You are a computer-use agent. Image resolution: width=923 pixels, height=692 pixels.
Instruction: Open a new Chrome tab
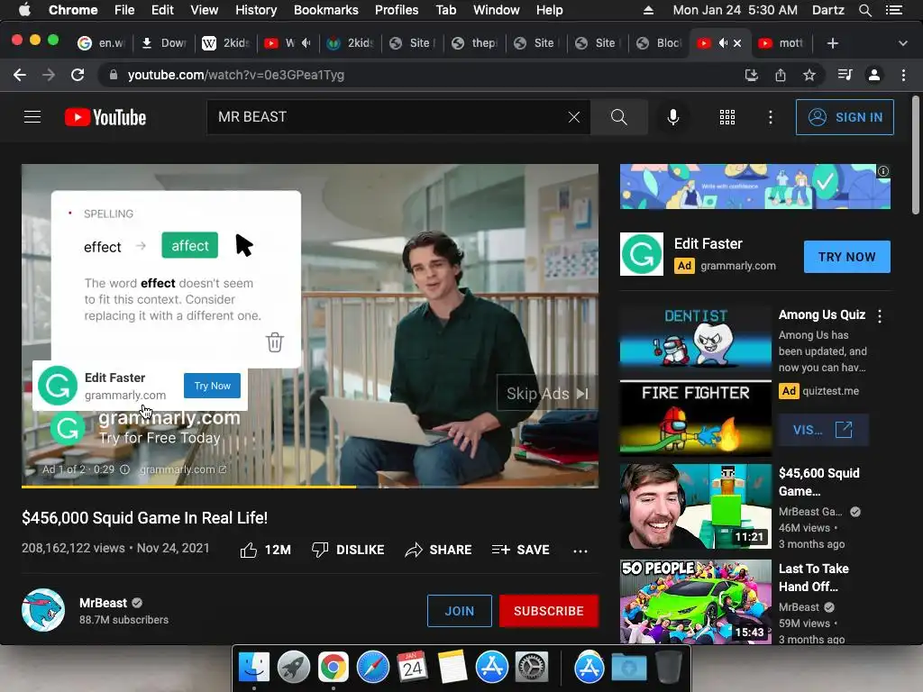[832, 43]
